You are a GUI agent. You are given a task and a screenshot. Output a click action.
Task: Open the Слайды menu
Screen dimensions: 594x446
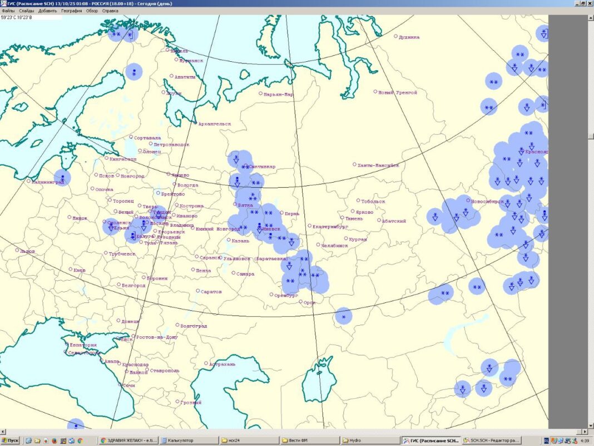coord(26,11)
